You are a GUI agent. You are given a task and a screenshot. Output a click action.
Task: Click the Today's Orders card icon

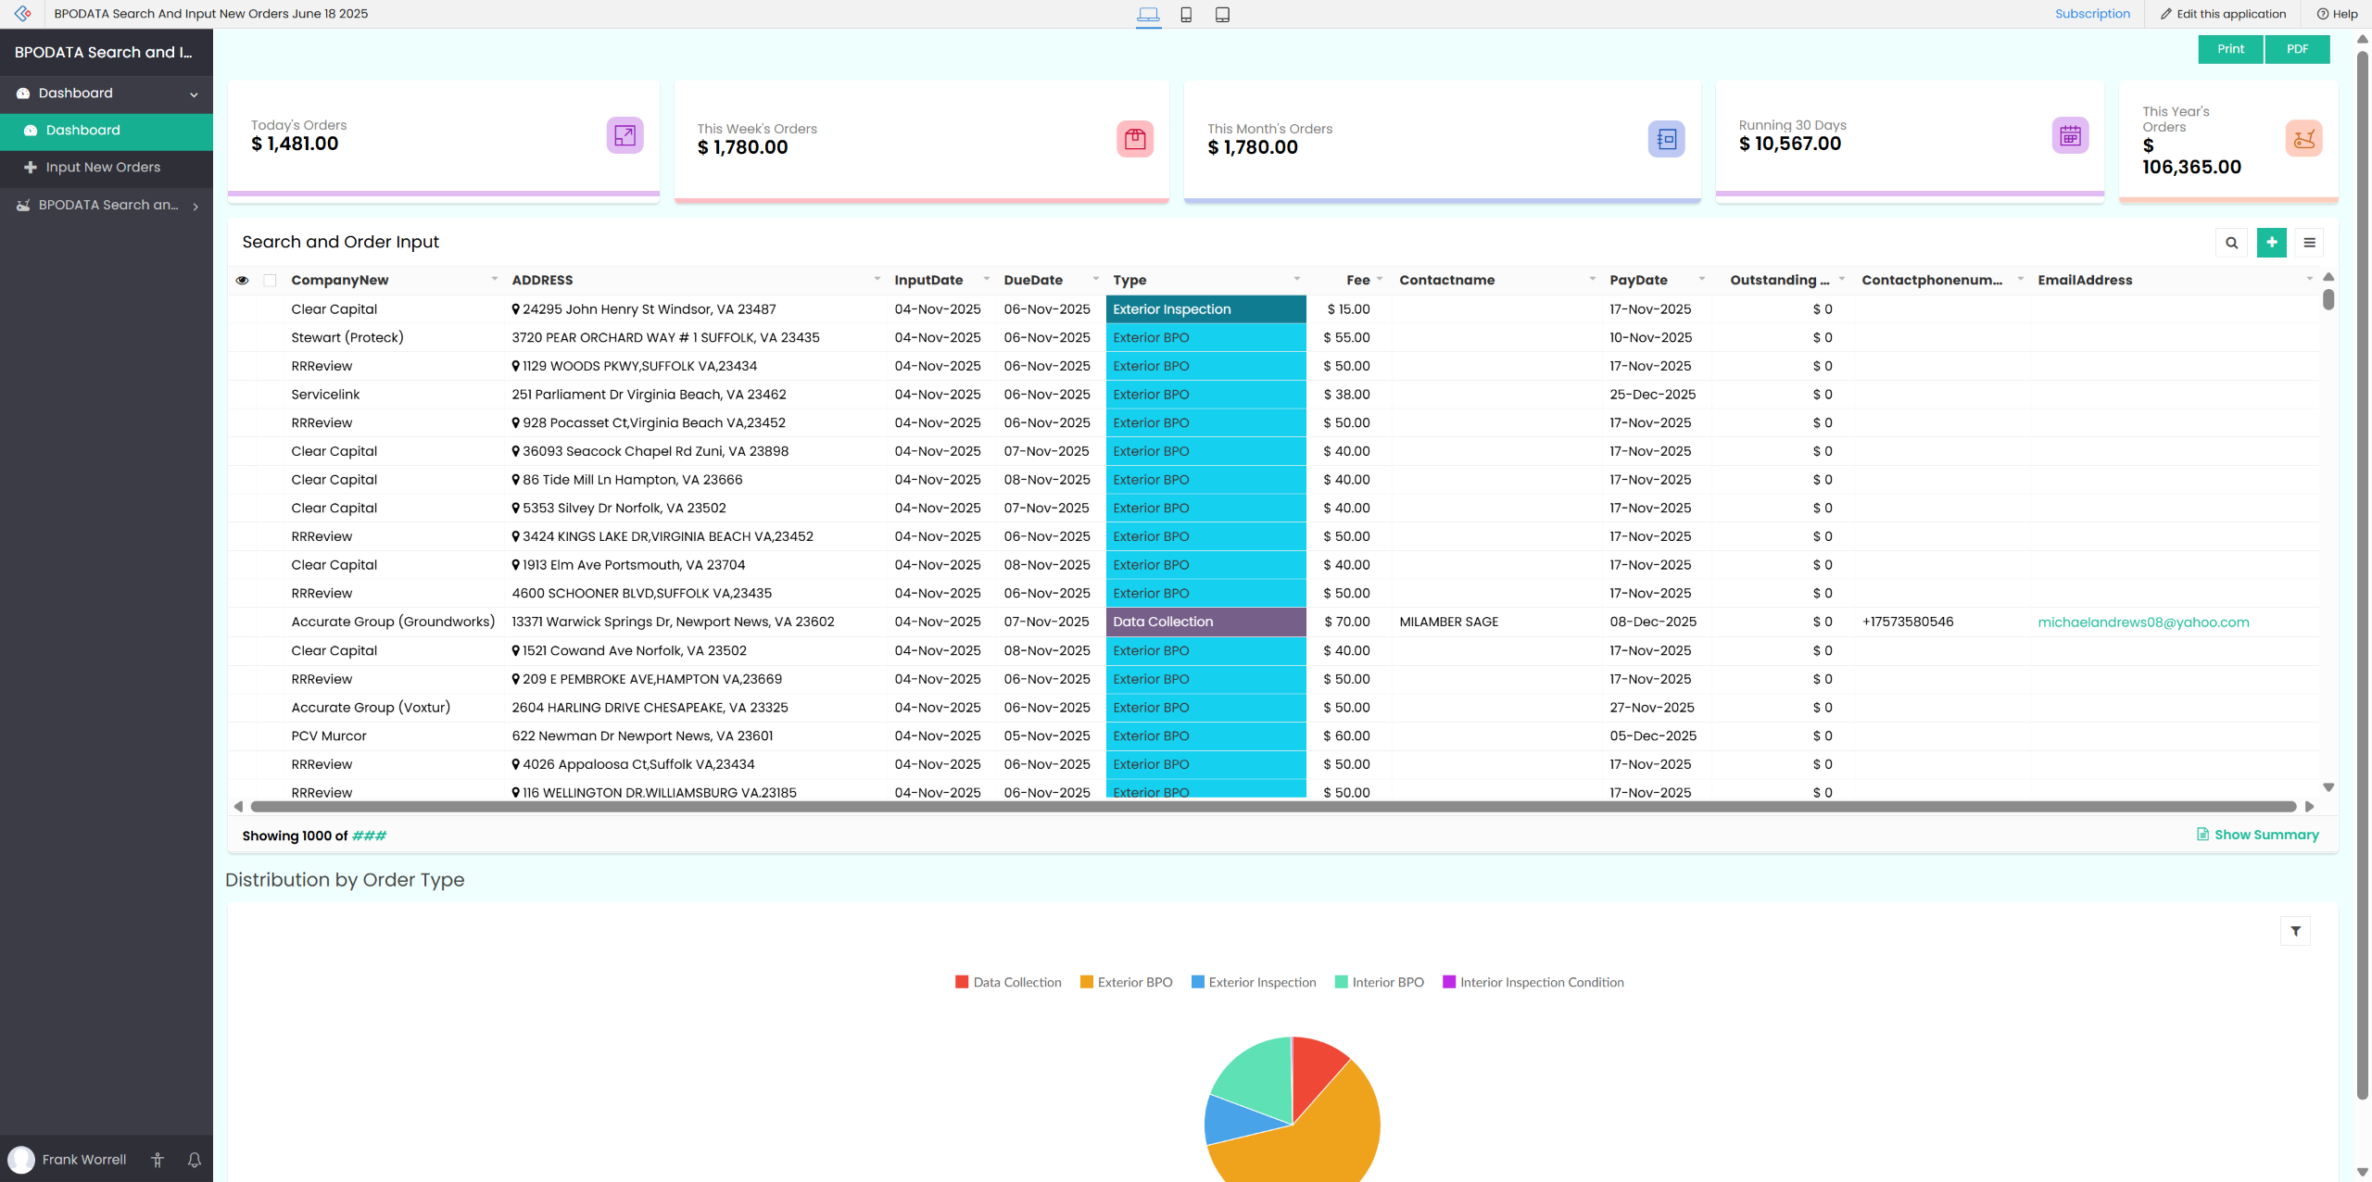[x=625, y=135]
